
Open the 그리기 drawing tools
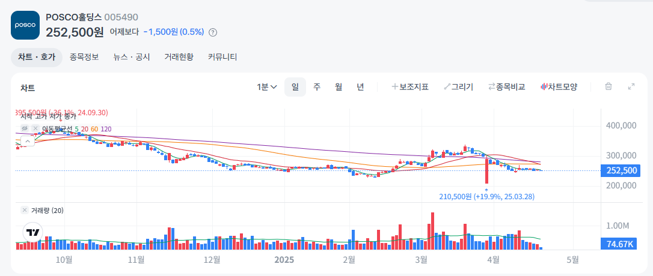pos(459,87)
